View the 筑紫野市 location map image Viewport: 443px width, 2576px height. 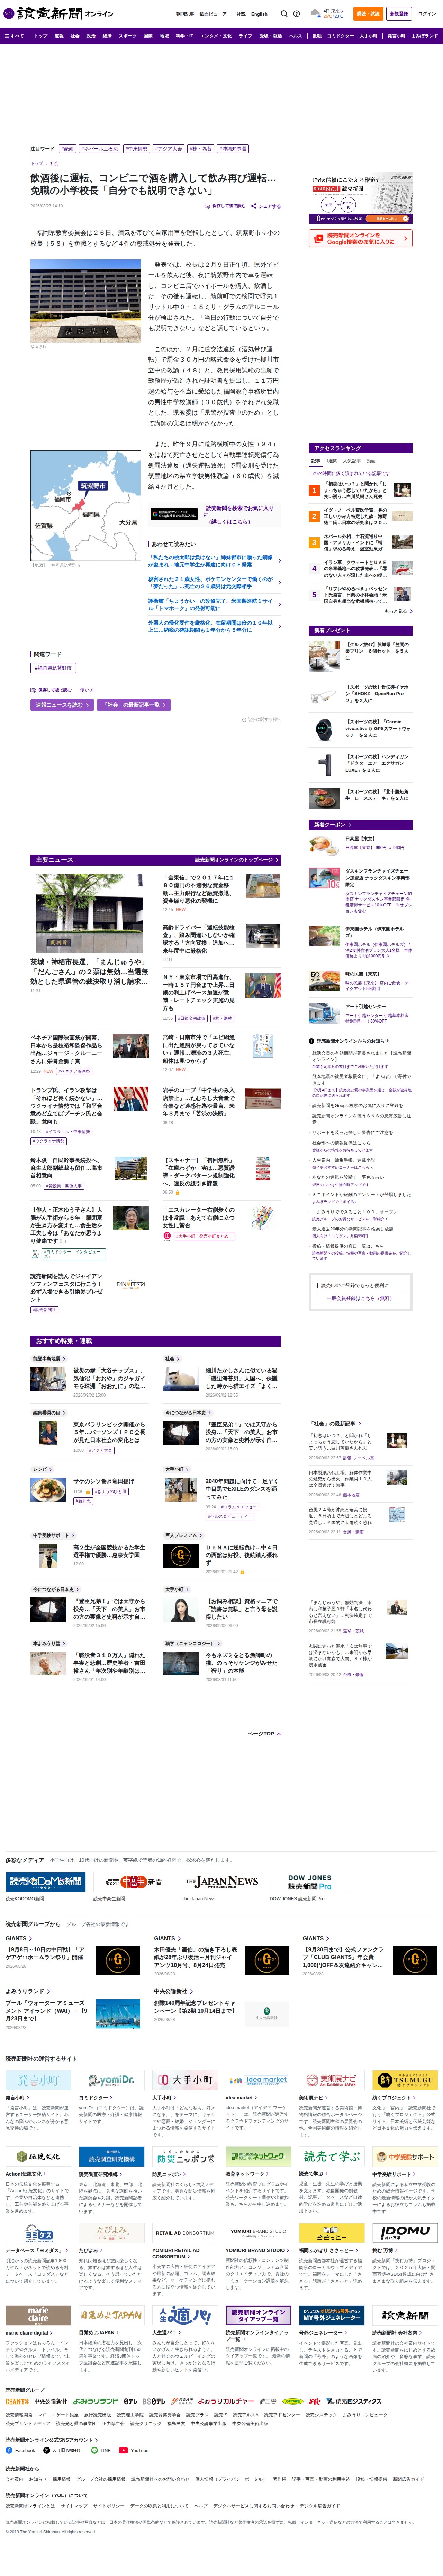tap(86, 505)
